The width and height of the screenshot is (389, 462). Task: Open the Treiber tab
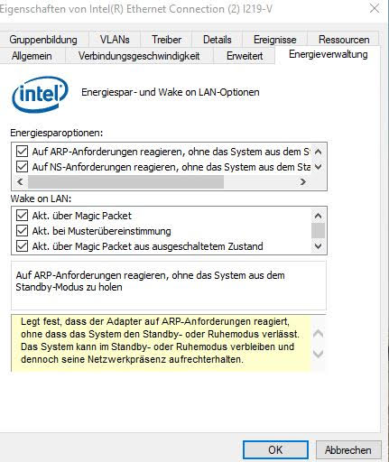tap(166, 40)
